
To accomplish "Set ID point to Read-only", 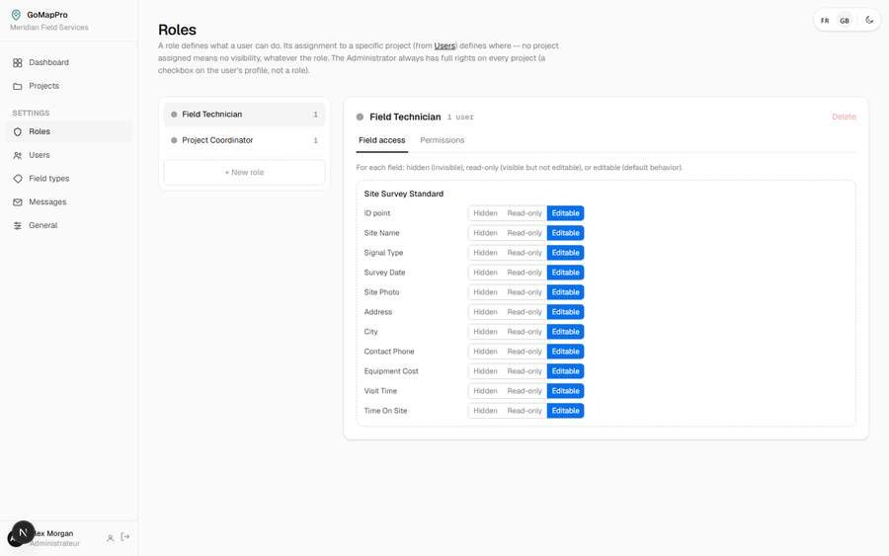I will [525, 213].
